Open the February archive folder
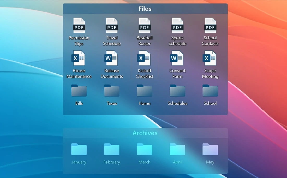The image size is (287, 178). 112,150
